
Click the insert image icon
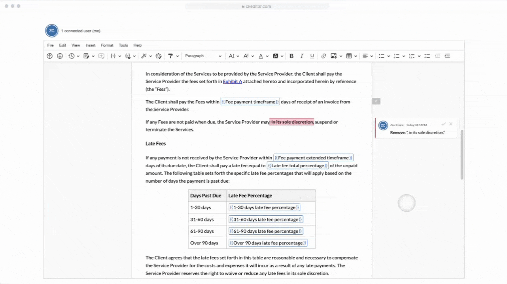coord(334,56)
